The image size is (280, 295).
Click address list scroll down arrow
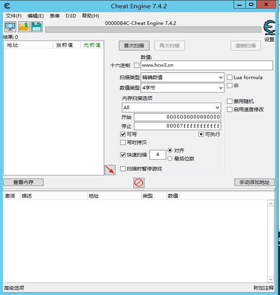[271, 279]
